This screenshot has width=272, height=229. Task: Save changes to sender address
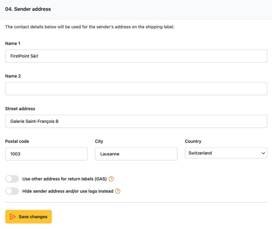coord(28,217)
